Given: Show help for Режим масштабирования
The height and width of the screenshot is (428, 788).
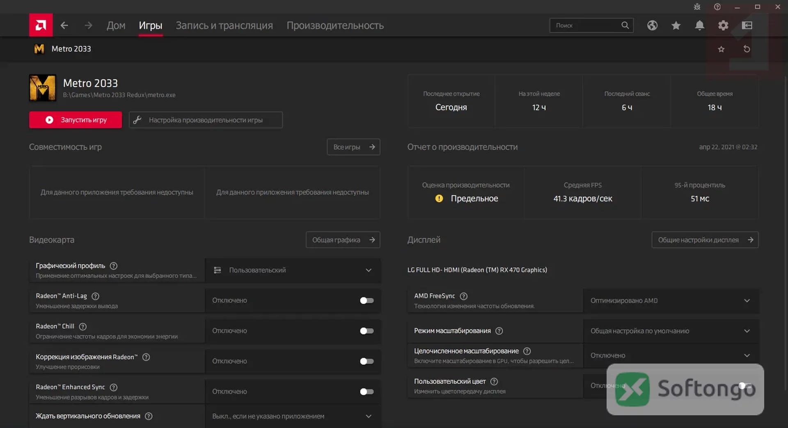Looking at the screenshot, I should click(499, 331).
